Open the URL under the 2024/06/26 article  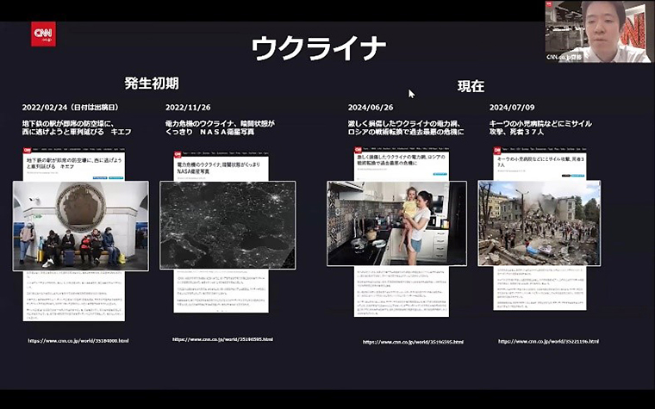[413, 342]
